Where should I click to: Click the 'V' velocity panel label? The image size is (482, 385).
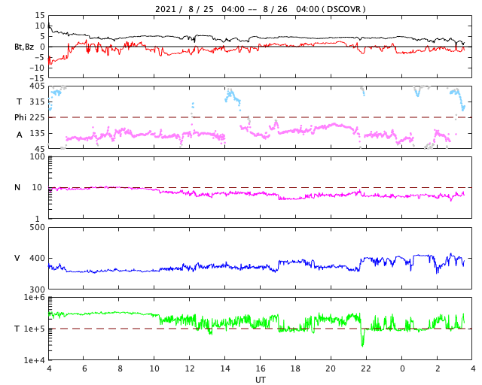click(17, 258)
